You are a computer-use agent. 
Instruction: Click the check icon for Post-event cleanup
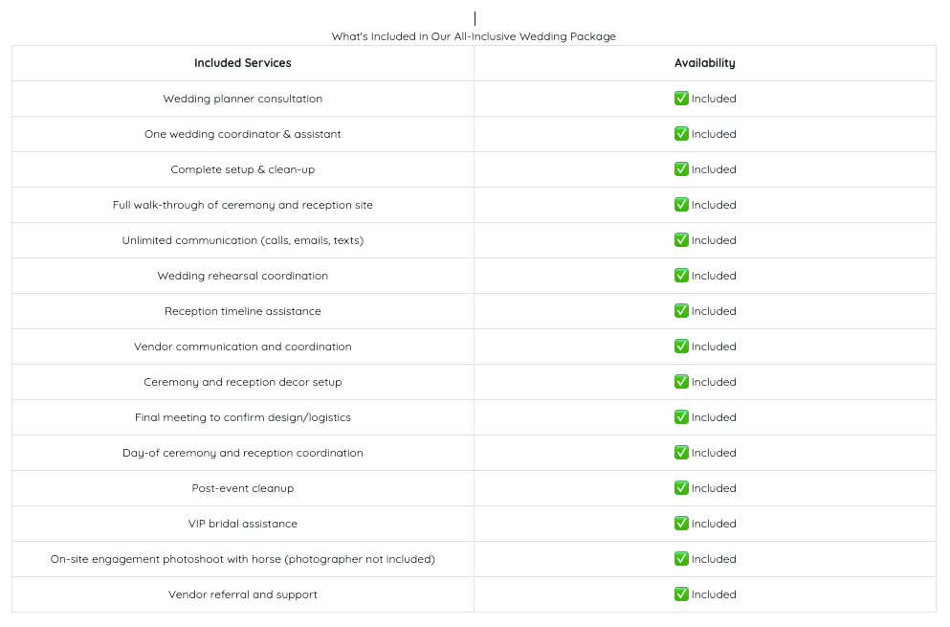click(681, 488)
